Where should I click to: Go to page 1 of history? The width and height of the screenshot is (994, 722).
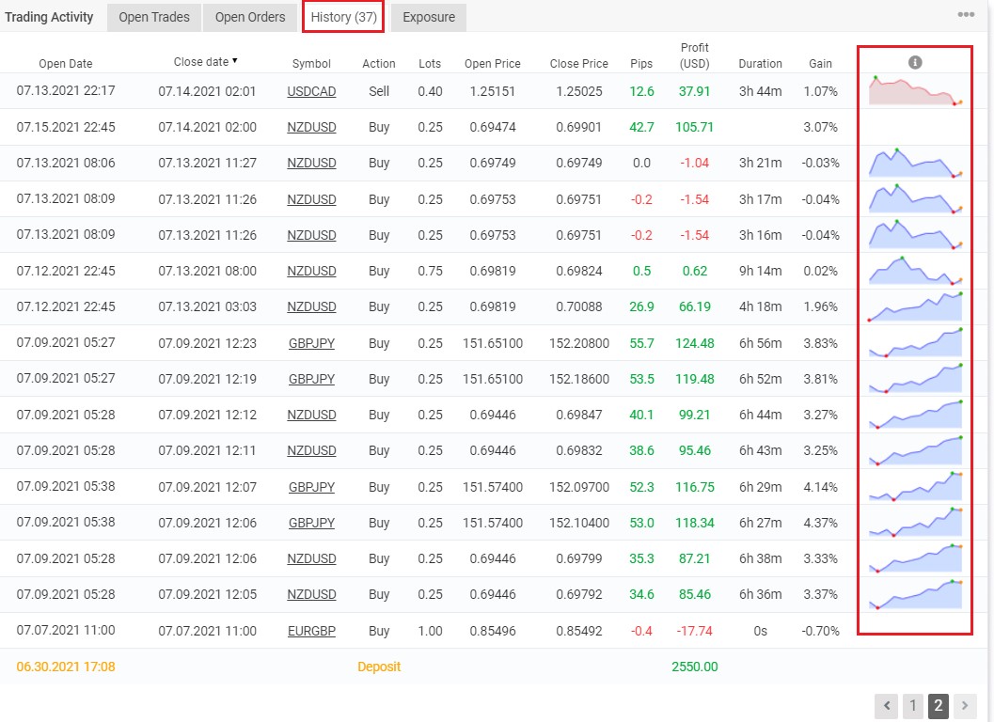913,705
